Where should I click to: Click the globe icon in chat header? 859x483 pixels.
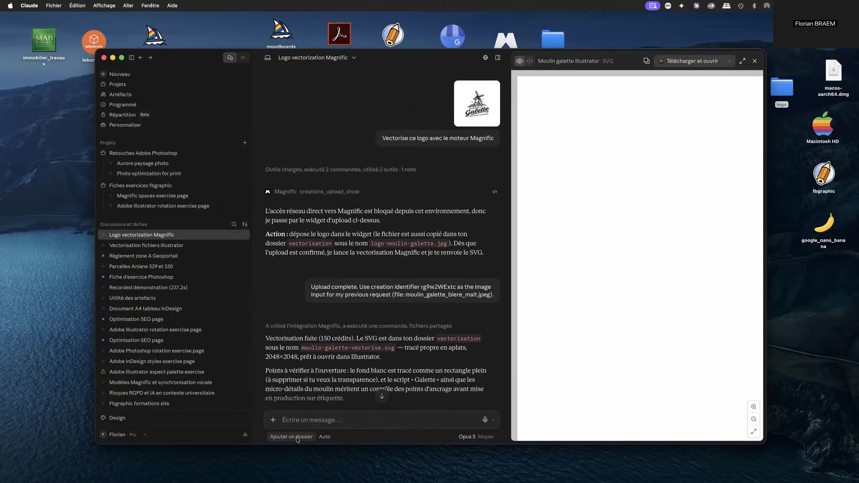coord(485,58)
